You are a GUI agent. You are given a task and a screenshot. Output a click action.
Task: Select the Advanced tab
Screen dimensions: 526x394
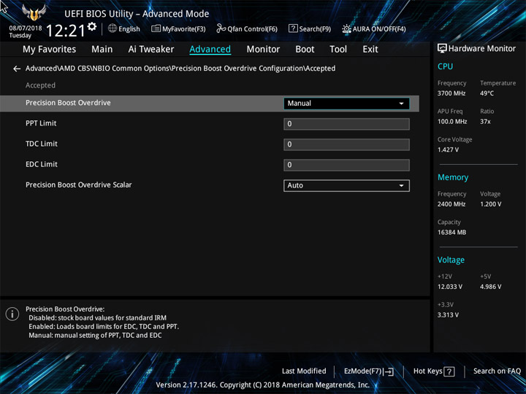pos(210,50)
